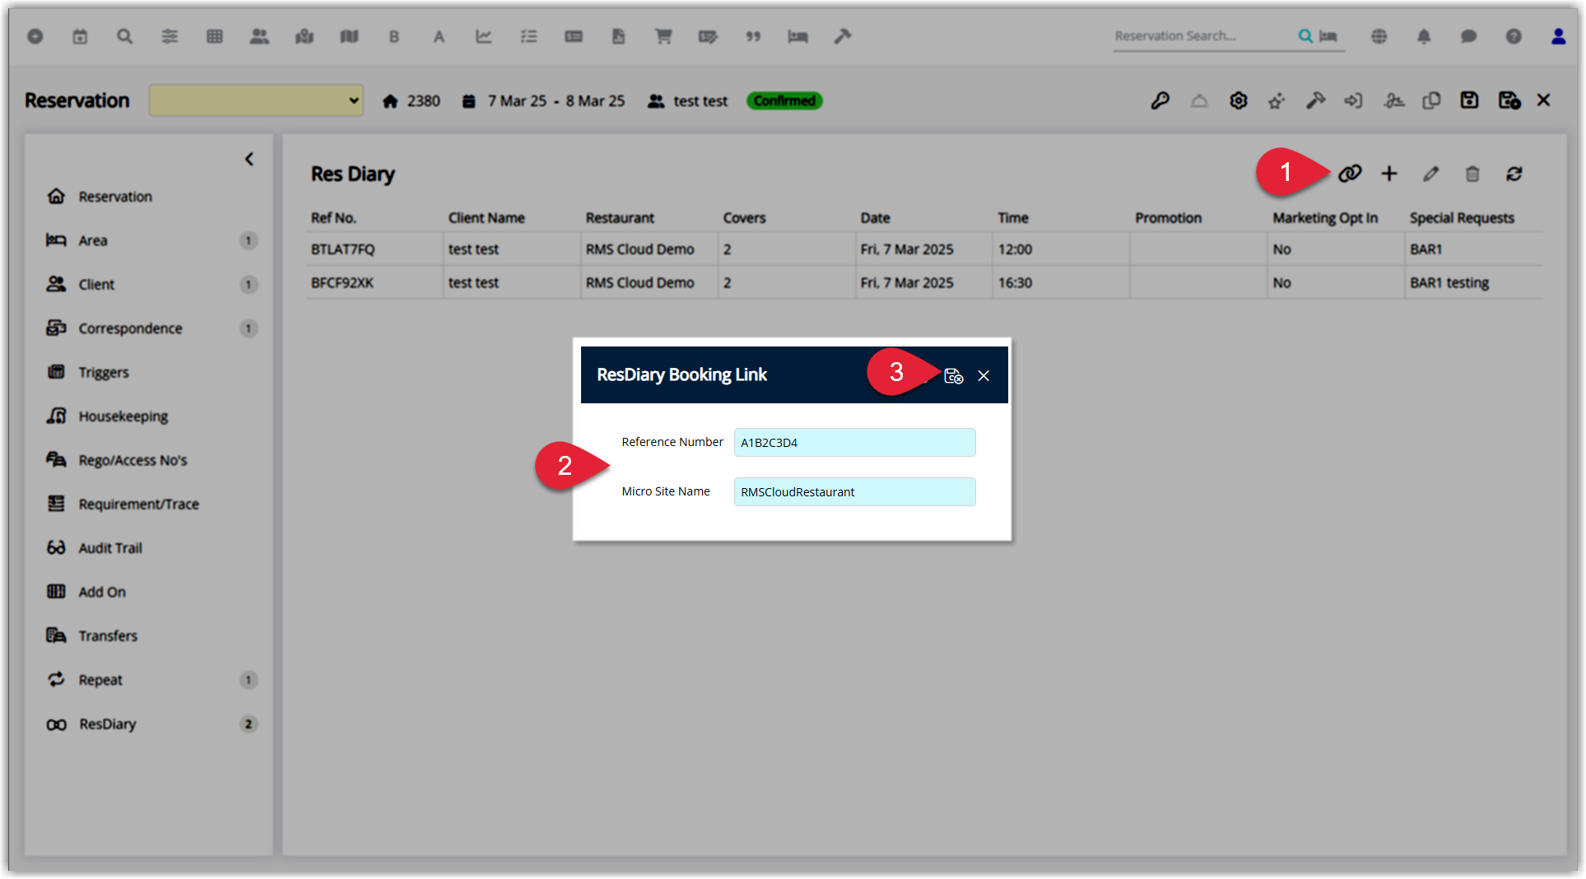Click the Ref No. column header
Viewport: 1586px width, 879px height.
(x=333, y=218)
